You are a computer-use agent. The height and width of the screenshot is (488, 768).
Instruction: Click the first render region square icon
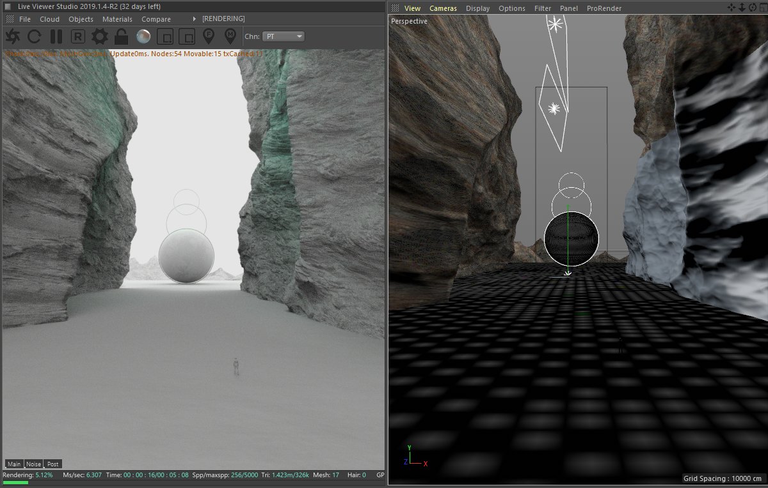click(165, 36)
